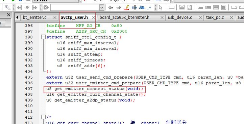
Task: Close the bt_emitter.c tab
Action: pos(55,18)
